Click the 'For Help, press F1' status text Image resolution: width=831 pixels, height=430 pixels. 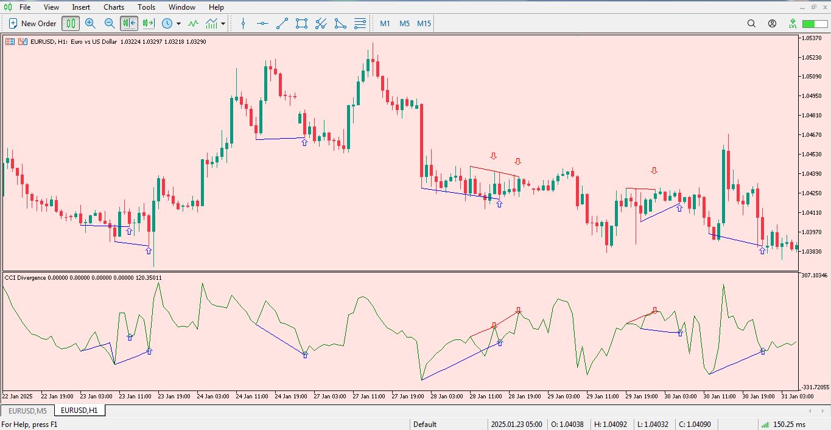29,425
